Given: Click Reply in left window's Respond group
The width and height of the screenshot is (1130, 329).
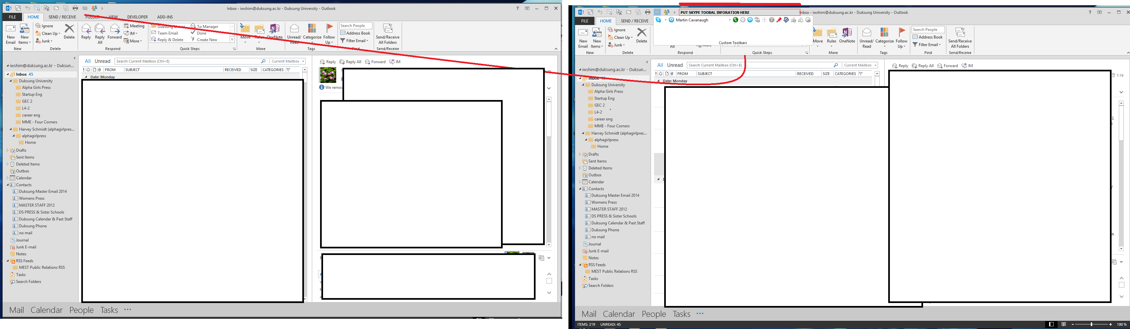Looking at the screenshot, I should coord(86,32).
